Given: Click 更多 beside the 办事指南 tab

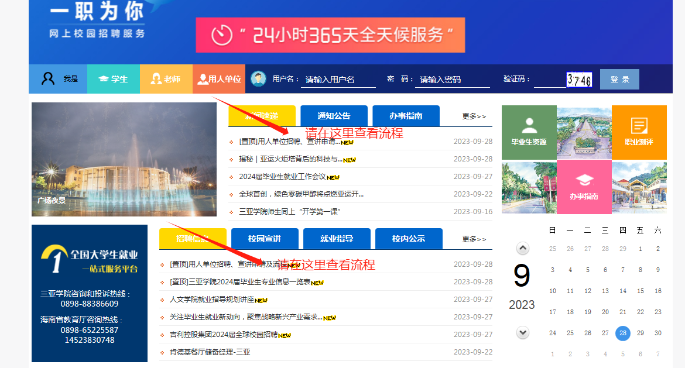Looking at the screenshot, I should (474, 116).
